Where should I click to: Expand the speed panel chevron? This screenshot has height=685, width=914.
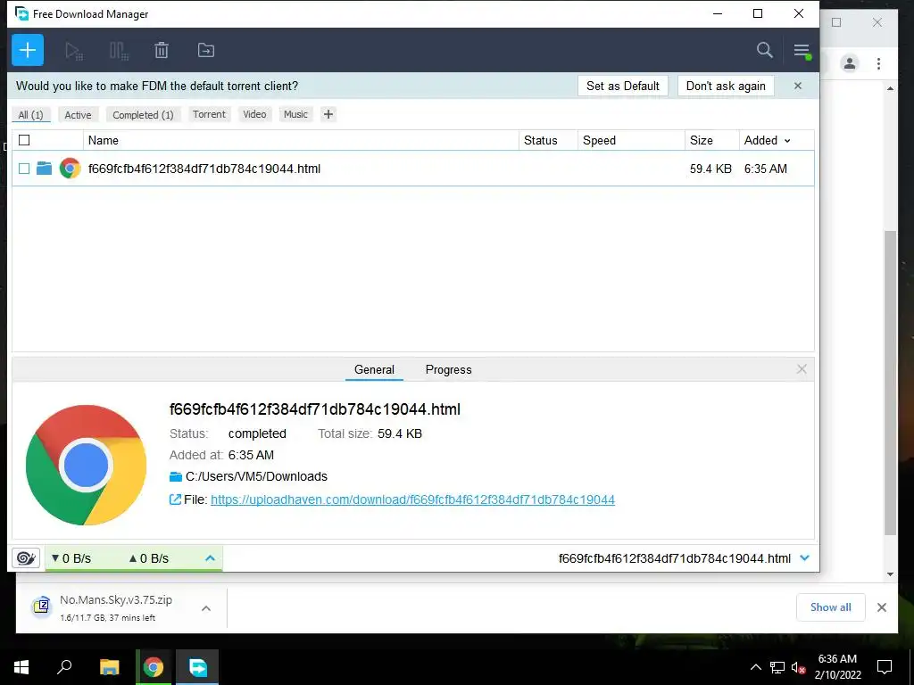click(211, 558)
